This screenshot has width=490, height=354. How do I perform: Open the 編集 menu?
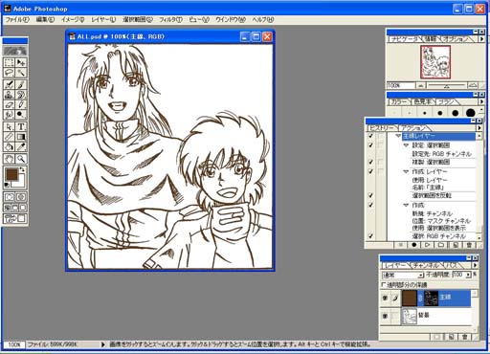click(45, 19)
